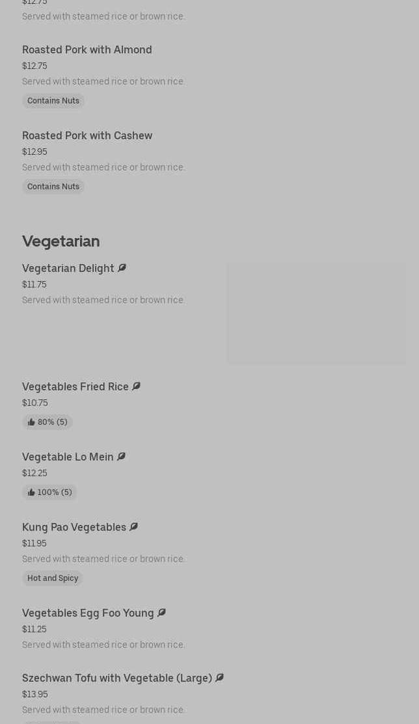Image resolution: width=419 pixels, height=724 pixels.
Task: Click the leaf icon next to Vegetables Fried Rice
Action: pos(136,386)
